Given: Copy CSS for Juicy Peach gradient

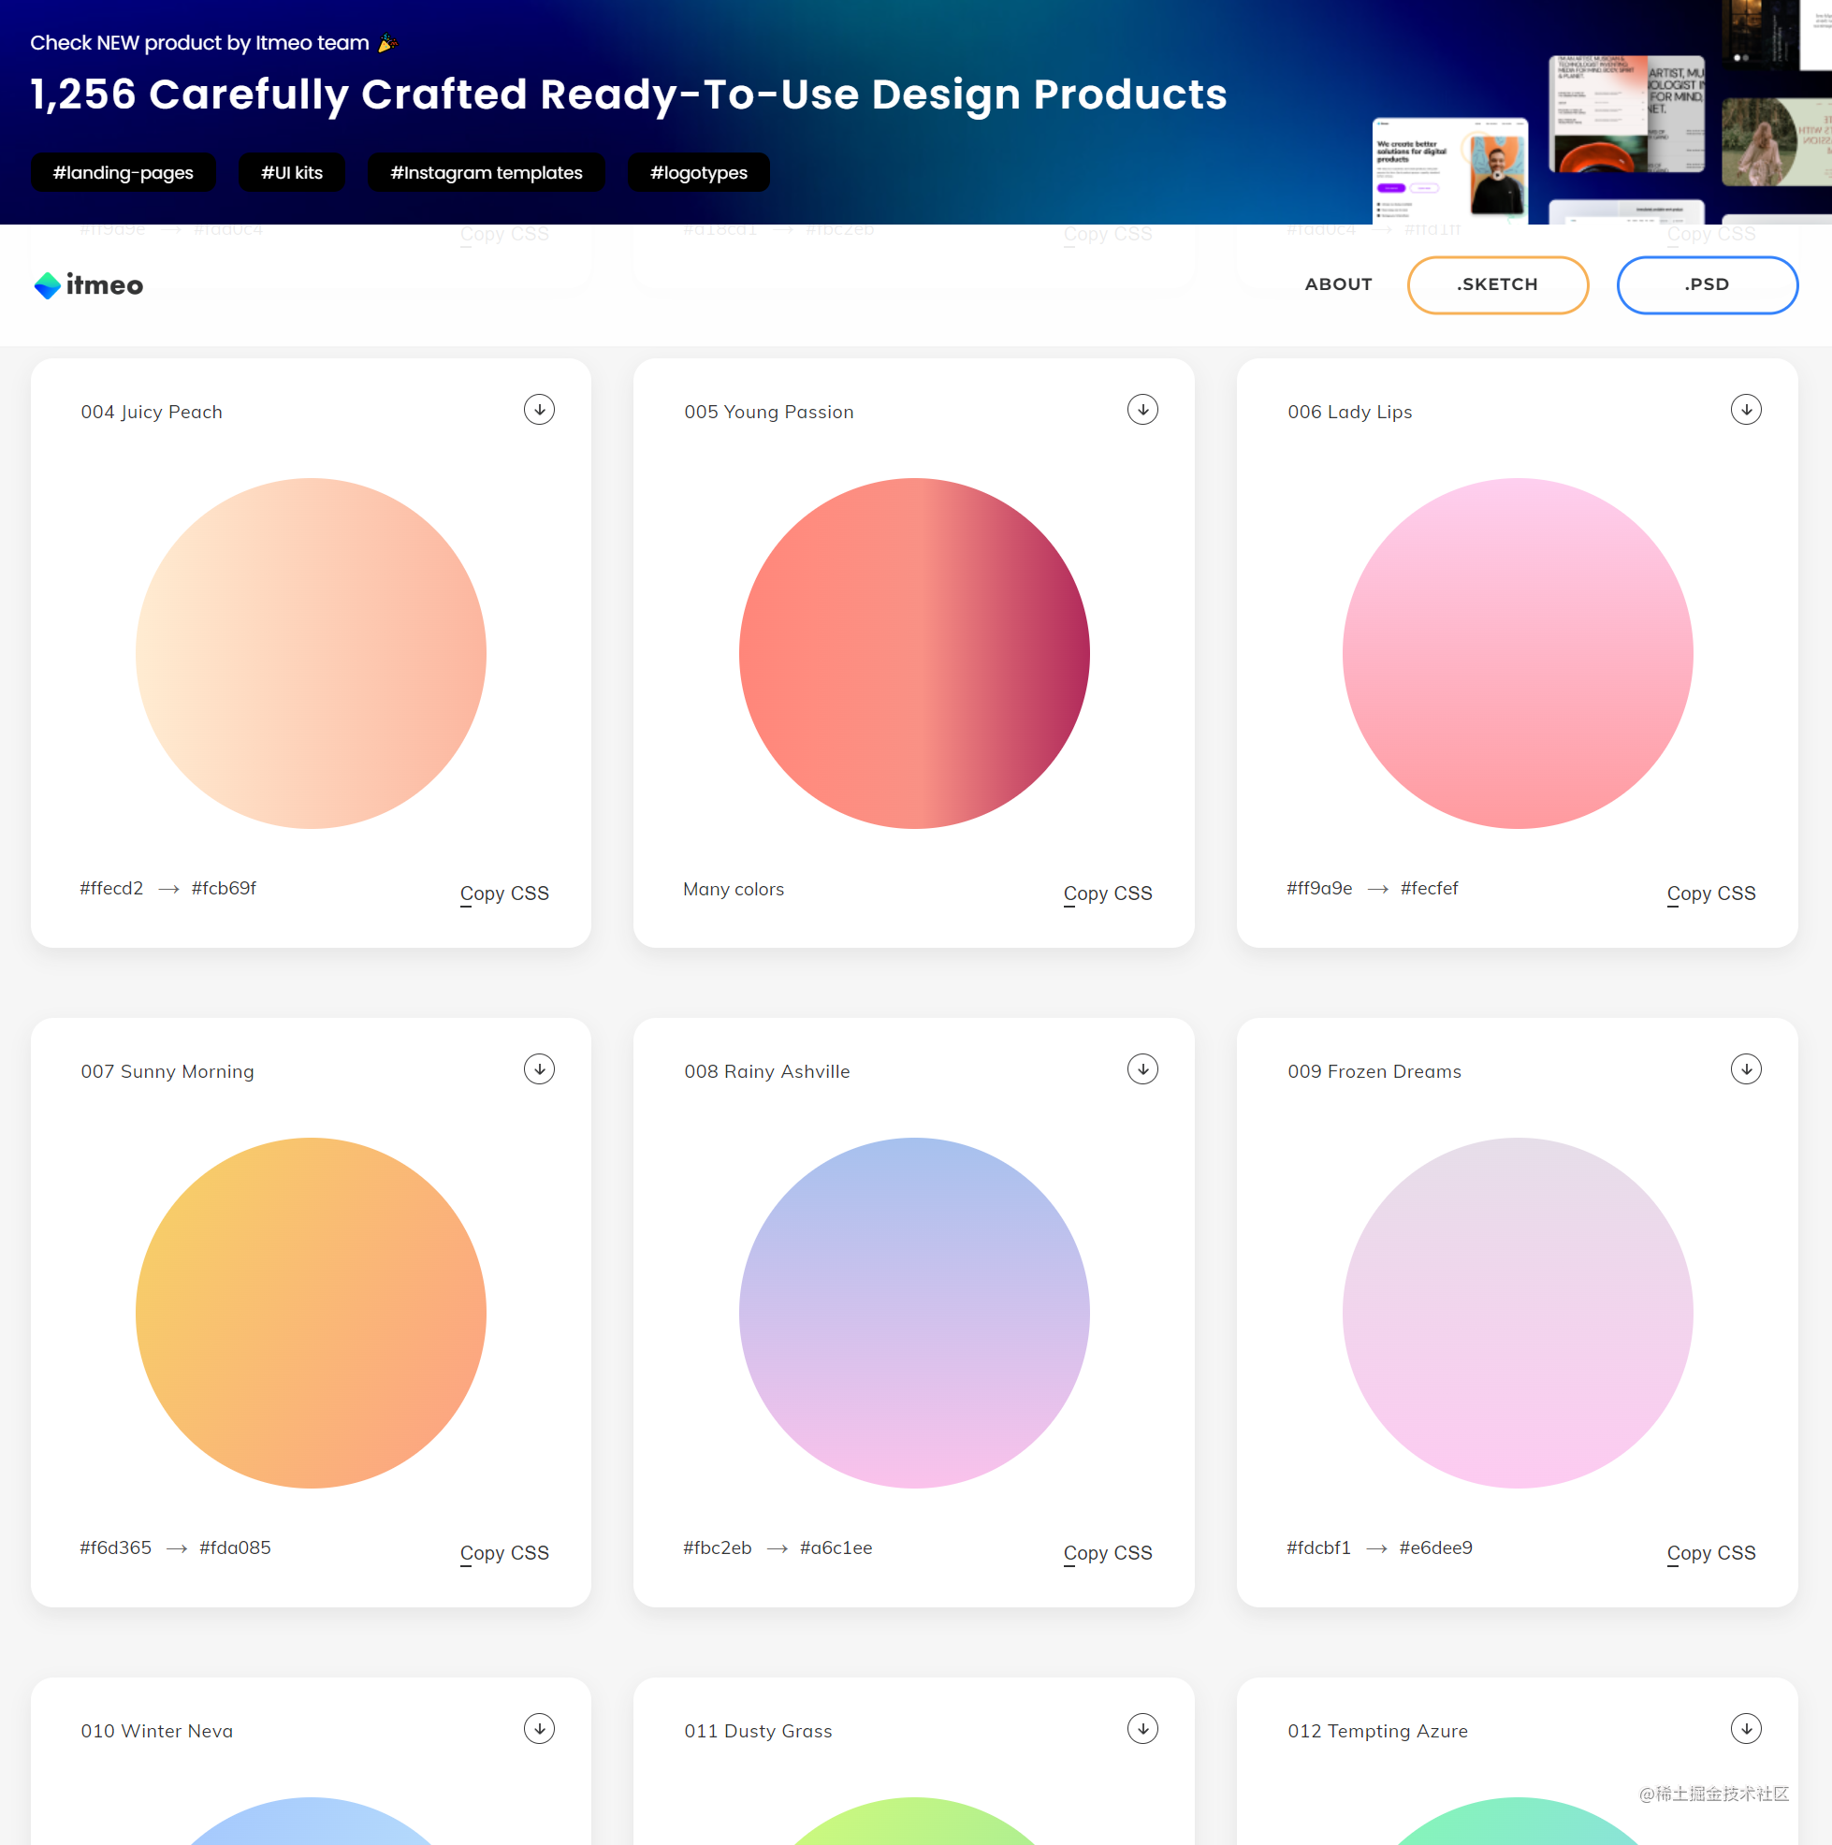Looking at the screenshot, I should click(x=504, y=893).
